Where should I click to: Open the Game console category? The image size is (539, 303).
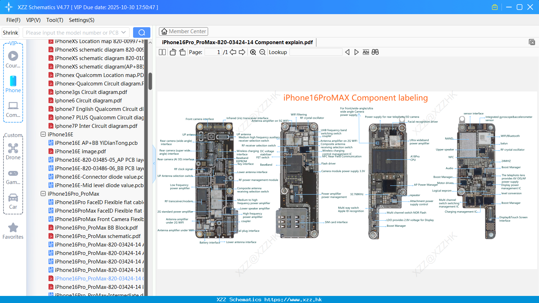coord(13,177)
